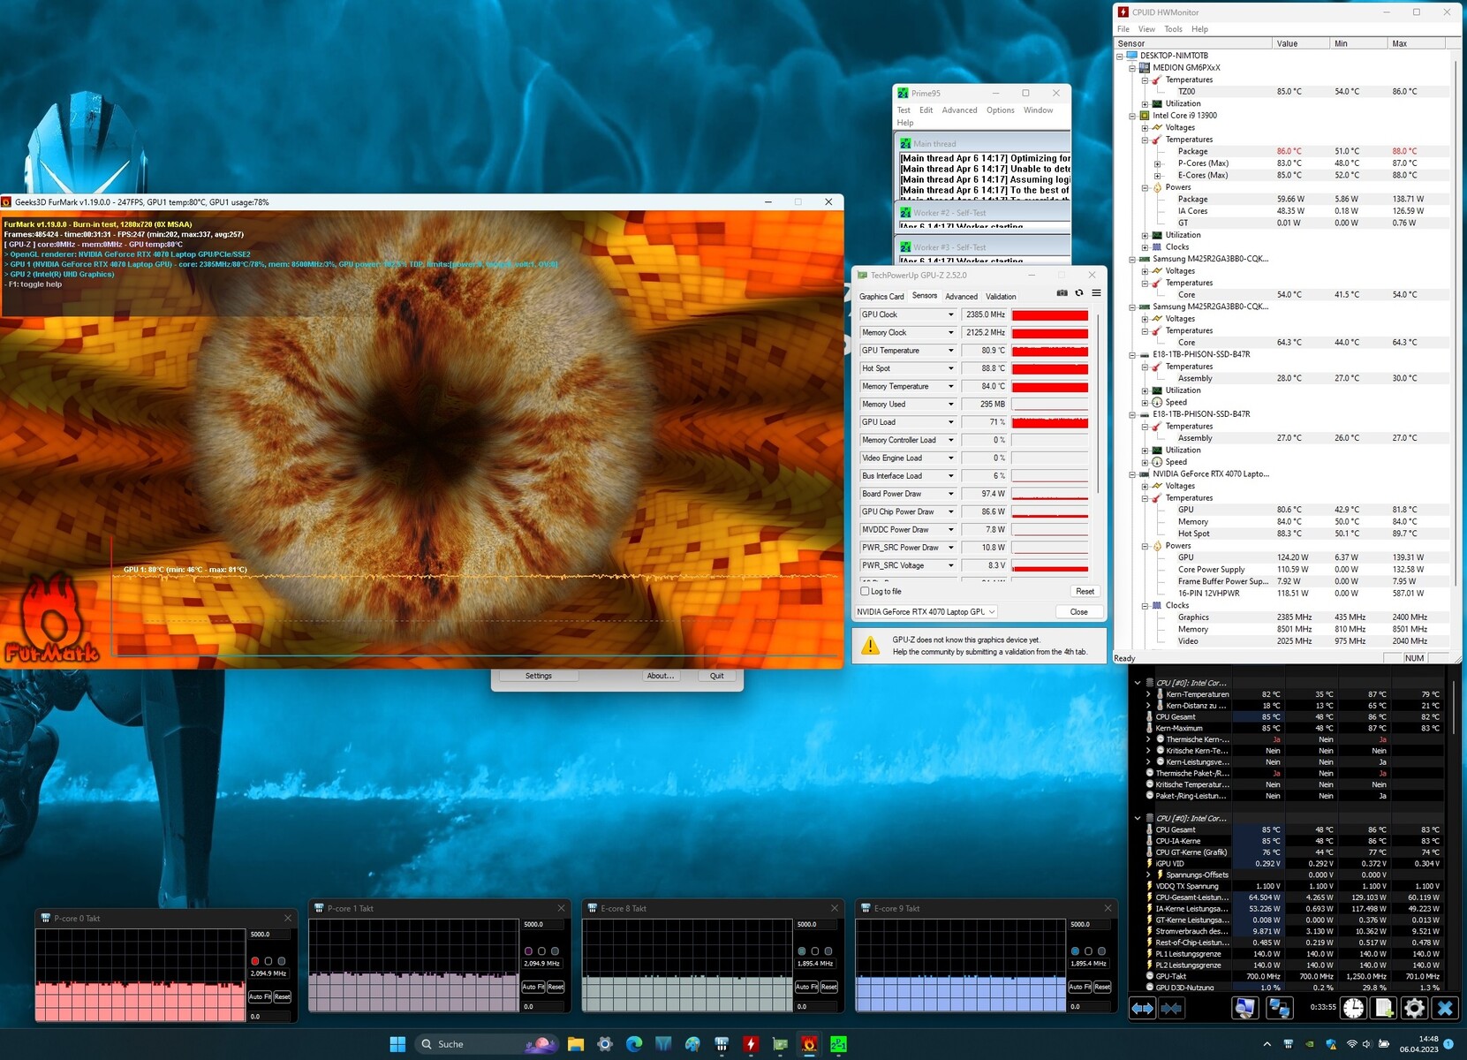Viewport: 1467px width, 1060px height.
Task: Open Hot Spot sensor dropdown
Action: coord(951,368)
